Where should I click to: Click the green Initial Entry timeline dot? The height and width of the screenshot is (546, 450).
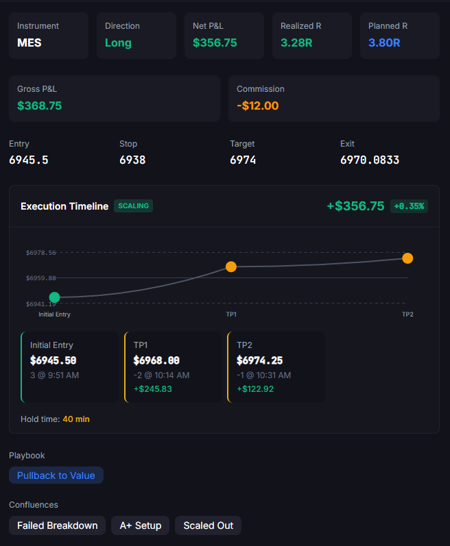click(55, 297)
